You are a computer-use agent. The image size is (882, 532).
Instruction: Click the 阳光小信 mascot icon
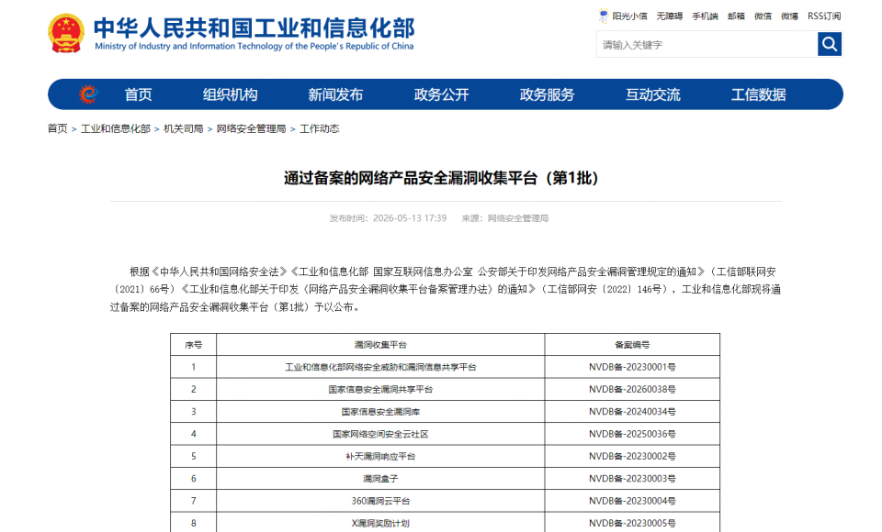click(x=604, y=16)
